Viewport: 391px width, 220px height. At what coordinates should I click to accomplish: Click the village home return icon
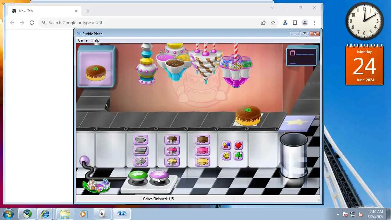point(97,185)
